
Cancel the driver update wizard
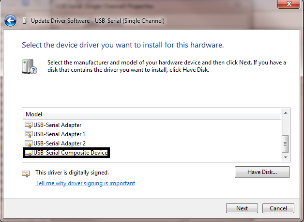278,208
